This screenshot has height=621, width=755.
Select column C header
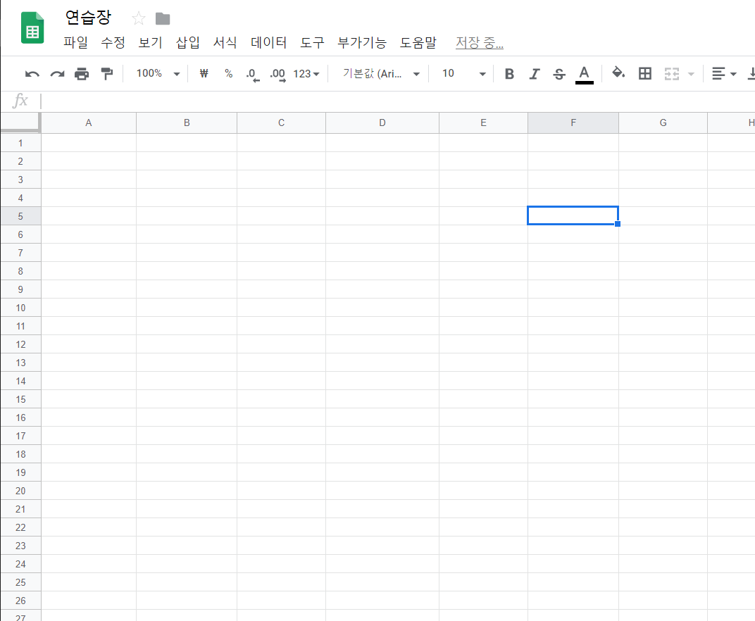[x=281, y=123]
